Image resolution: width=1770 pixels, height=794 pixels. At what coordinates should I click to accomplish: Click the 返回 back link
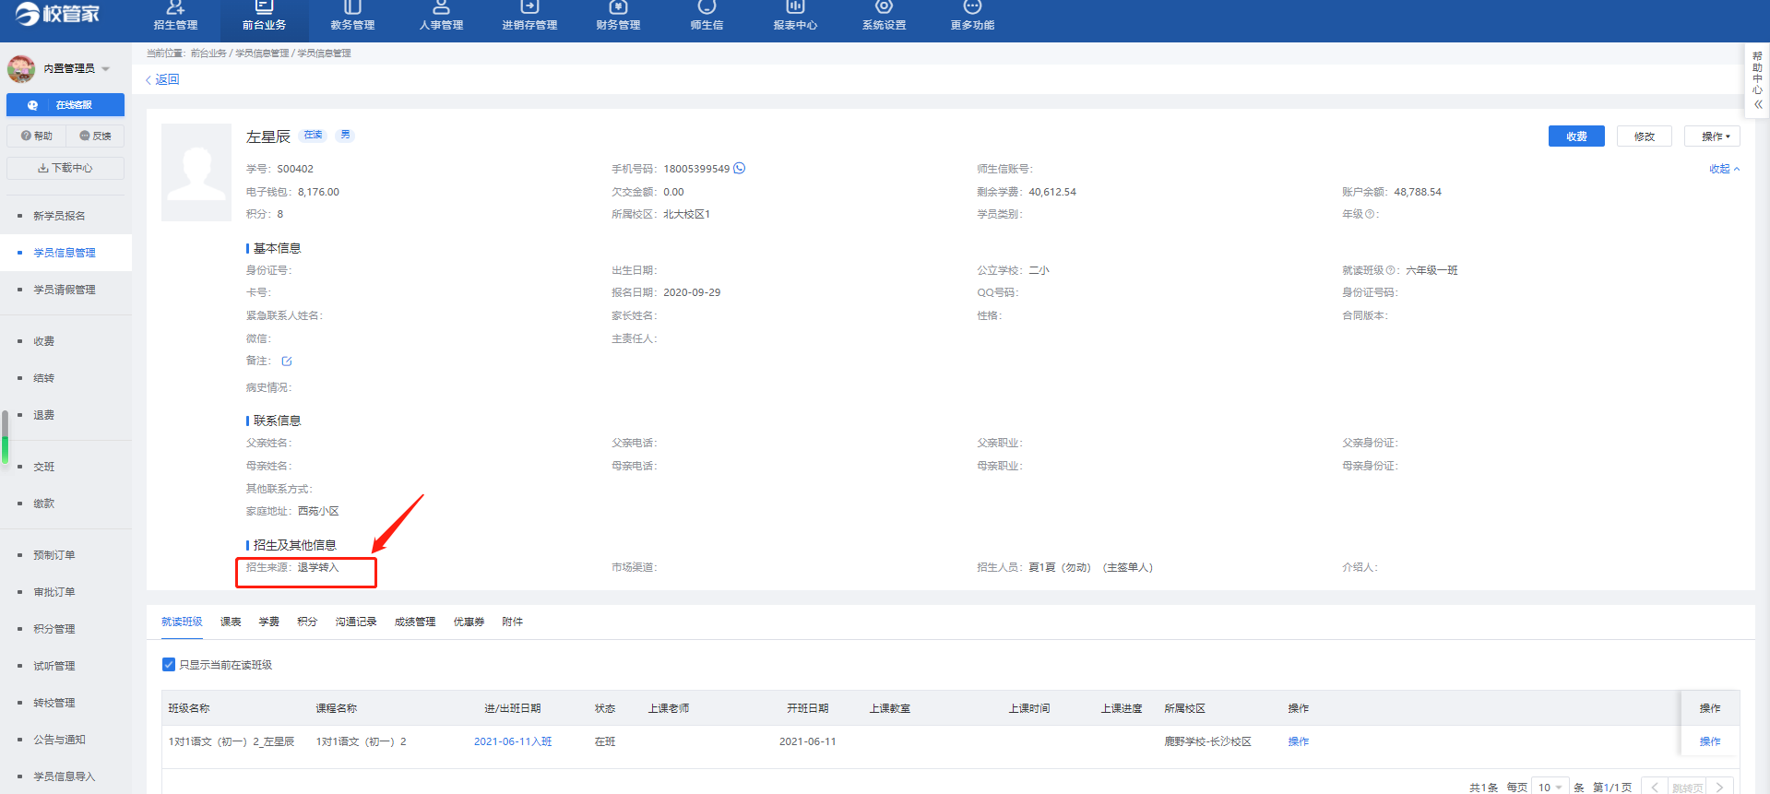pos(162,79)
